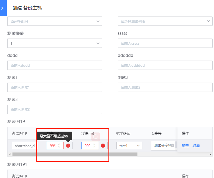Click the 测试04191 section label
214x178 pixels.
pos(17,164)
